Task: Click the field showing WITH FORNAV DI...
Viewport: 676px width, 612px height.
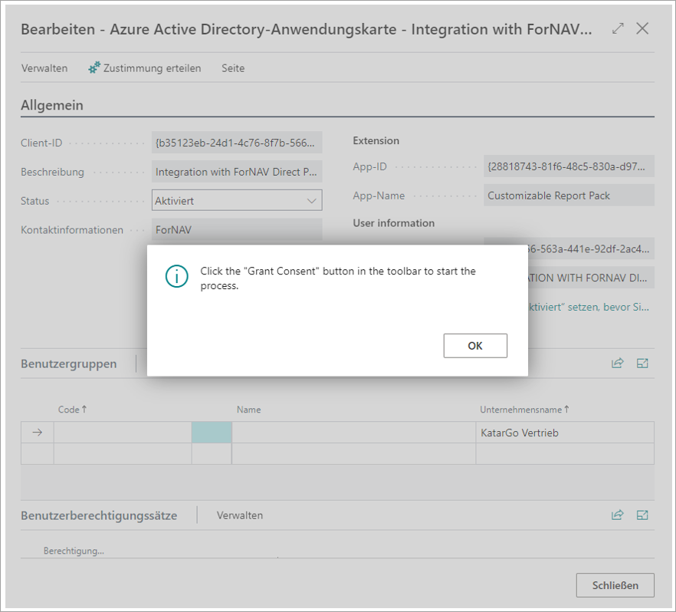Action: [x=591, y=278]
